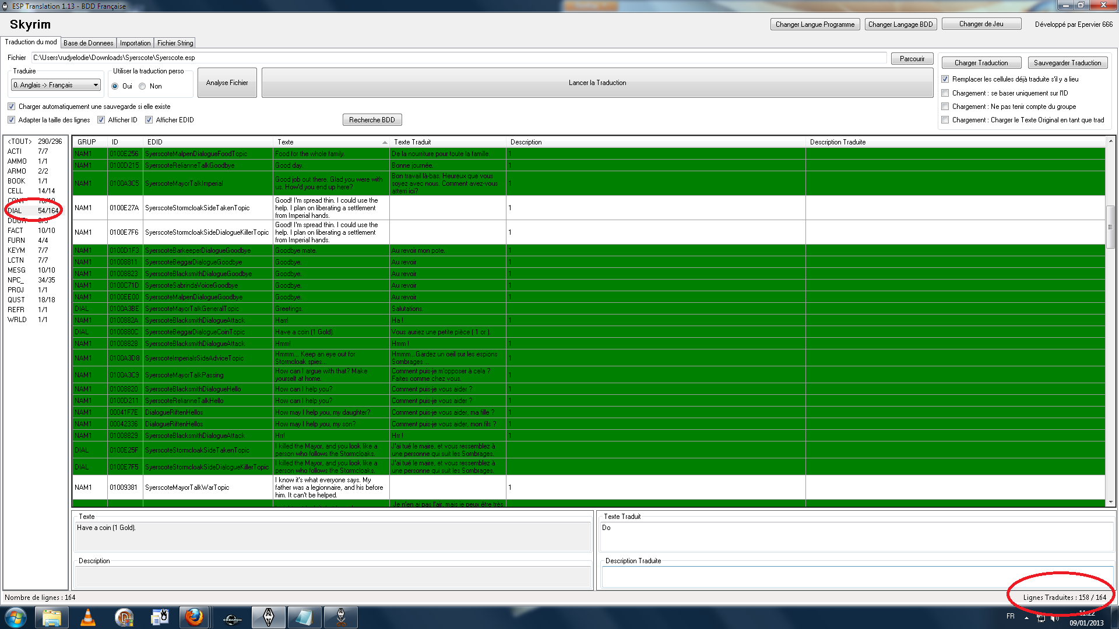This screenshot has height=629, width=1119.
Task: Select the 'Oui' radio button
Action: click(115, 86)
